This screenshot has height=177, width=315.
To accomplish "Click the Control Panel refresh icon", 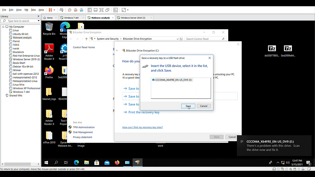I will [181, 39].
